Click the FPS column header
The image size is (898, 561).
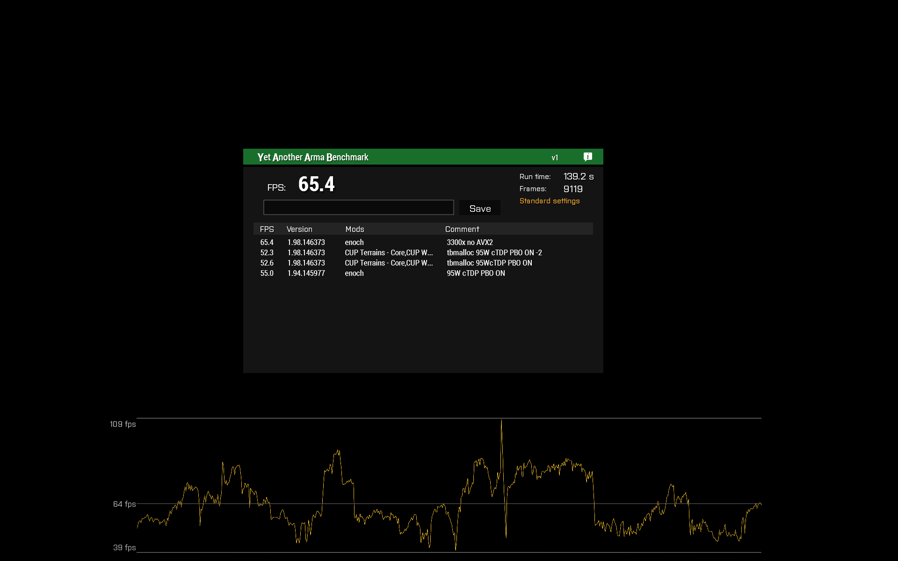tap(267, 229)
